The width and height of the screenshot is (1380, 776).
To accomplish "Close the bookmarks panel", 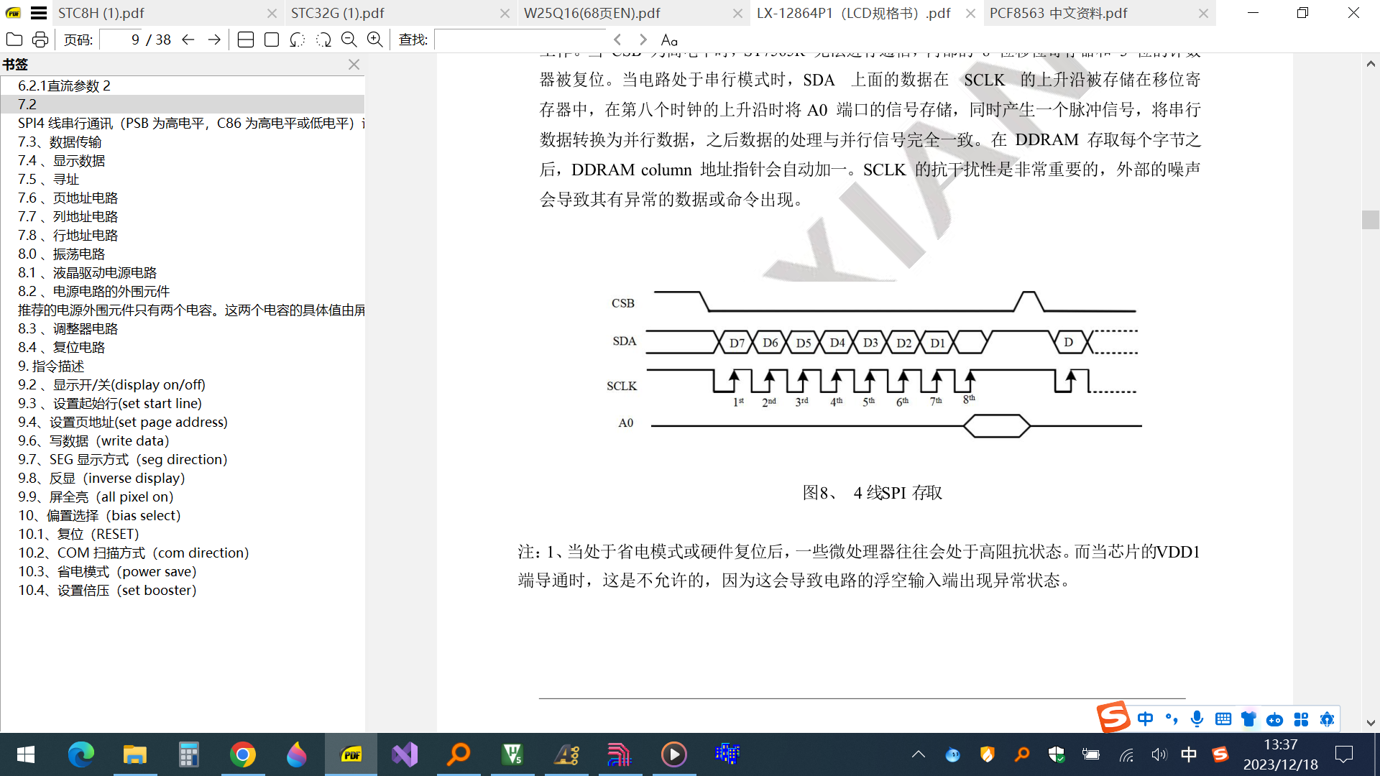I will click(x=354, y=64).
